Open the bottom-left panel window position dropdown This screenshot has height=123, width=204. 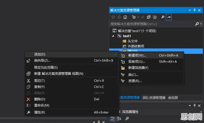tap(94, 122)
